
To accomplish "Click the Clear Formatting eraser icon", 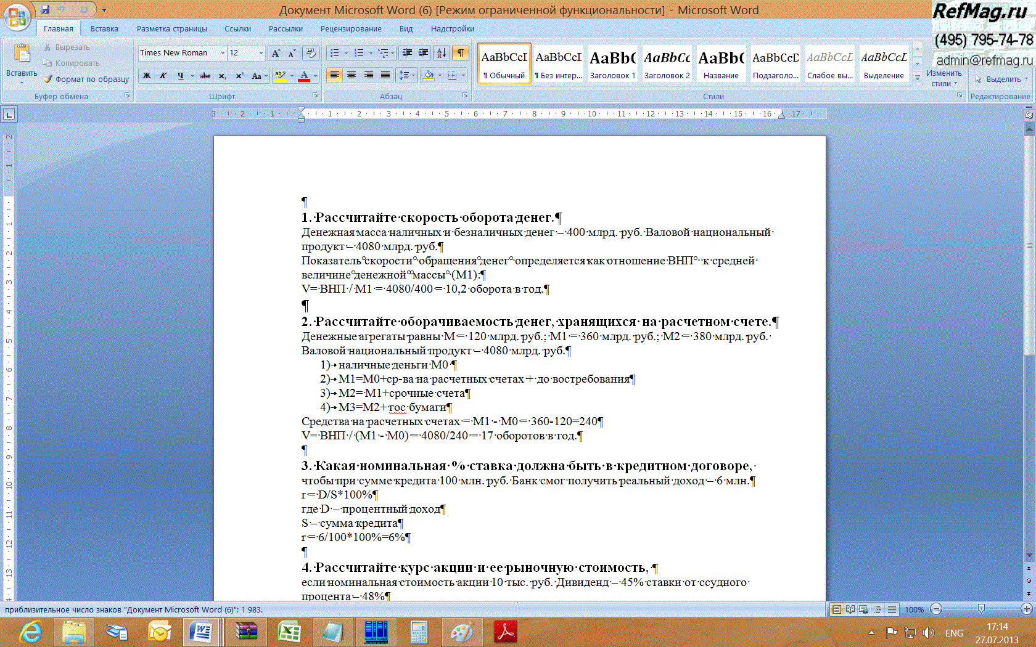I will point(311,53).
